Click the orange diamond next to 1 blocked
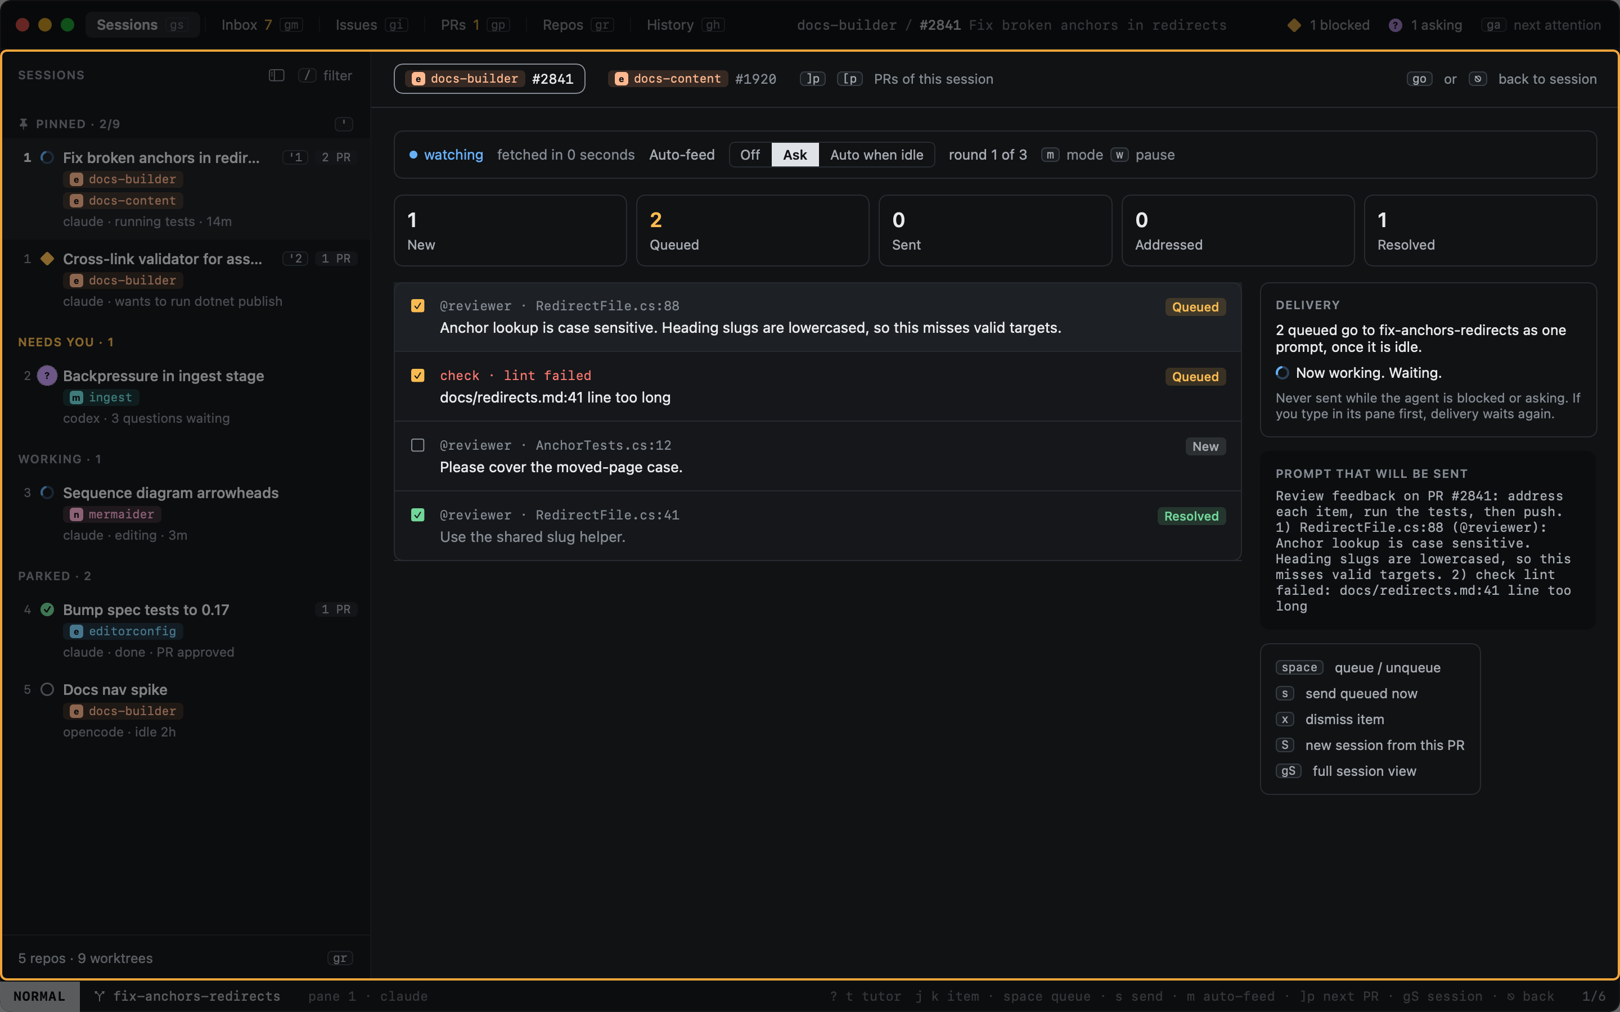The width and height of the screenshot is (1620, 1012). coord(1294,25)
